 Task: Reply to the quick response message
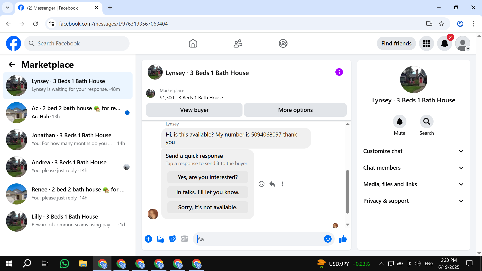(272, 184)
